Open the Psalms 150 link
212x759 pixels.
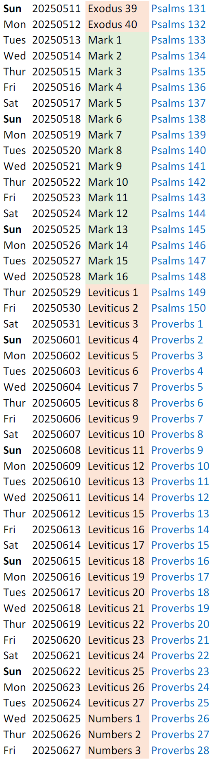point(178,308)
